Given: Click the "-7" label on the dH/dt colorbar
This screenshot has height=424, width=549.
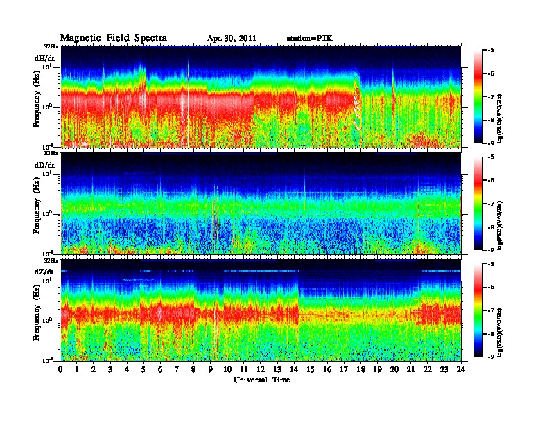Looking at the screenshot, I should (491, 96).
